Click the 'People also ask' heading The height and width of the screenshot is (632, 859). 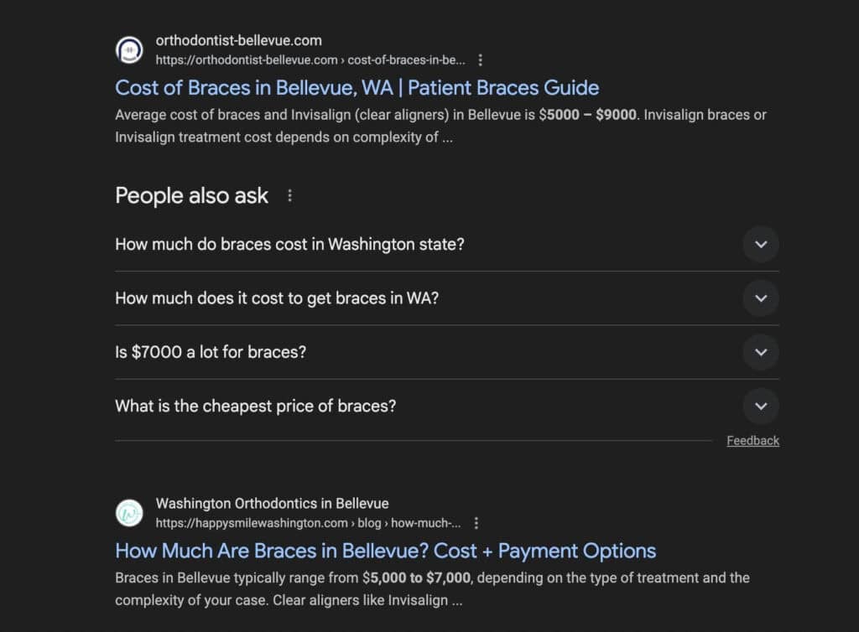[x=191, y=195]
